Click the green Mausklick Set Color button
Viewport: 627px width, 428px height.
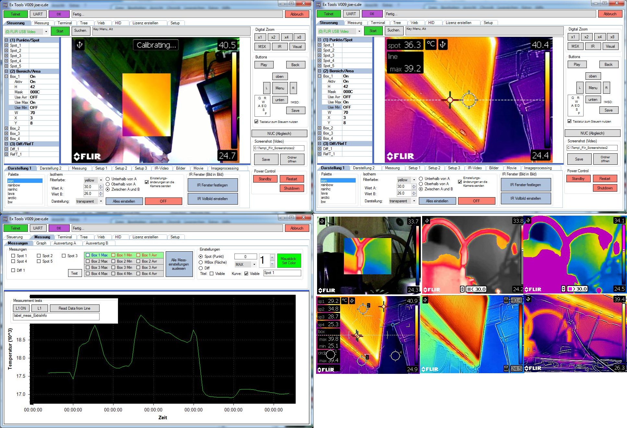pyautogui.click(x=289, y=261)
